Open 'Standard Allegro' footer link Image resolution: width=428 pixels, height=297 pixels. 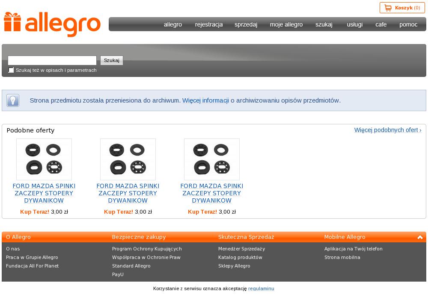(x=131, y=266)
